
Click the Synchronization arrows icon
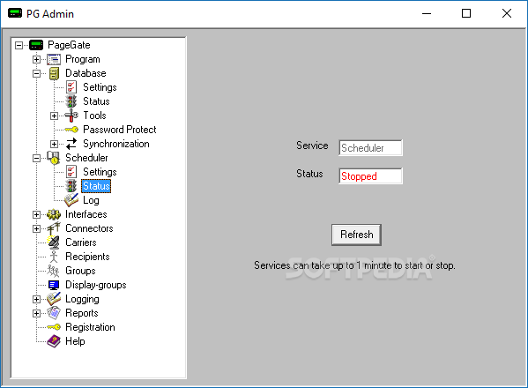(71, 144)
